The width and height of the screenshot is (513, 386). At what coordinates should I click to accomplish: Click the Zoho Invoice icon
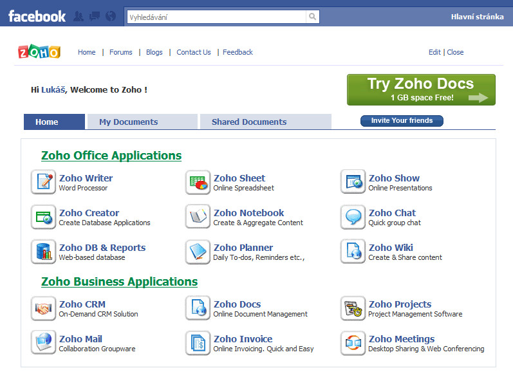198,343
